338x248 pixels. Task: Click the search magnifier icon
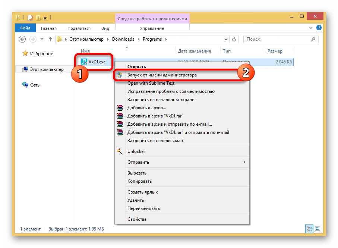coord(313,39)
